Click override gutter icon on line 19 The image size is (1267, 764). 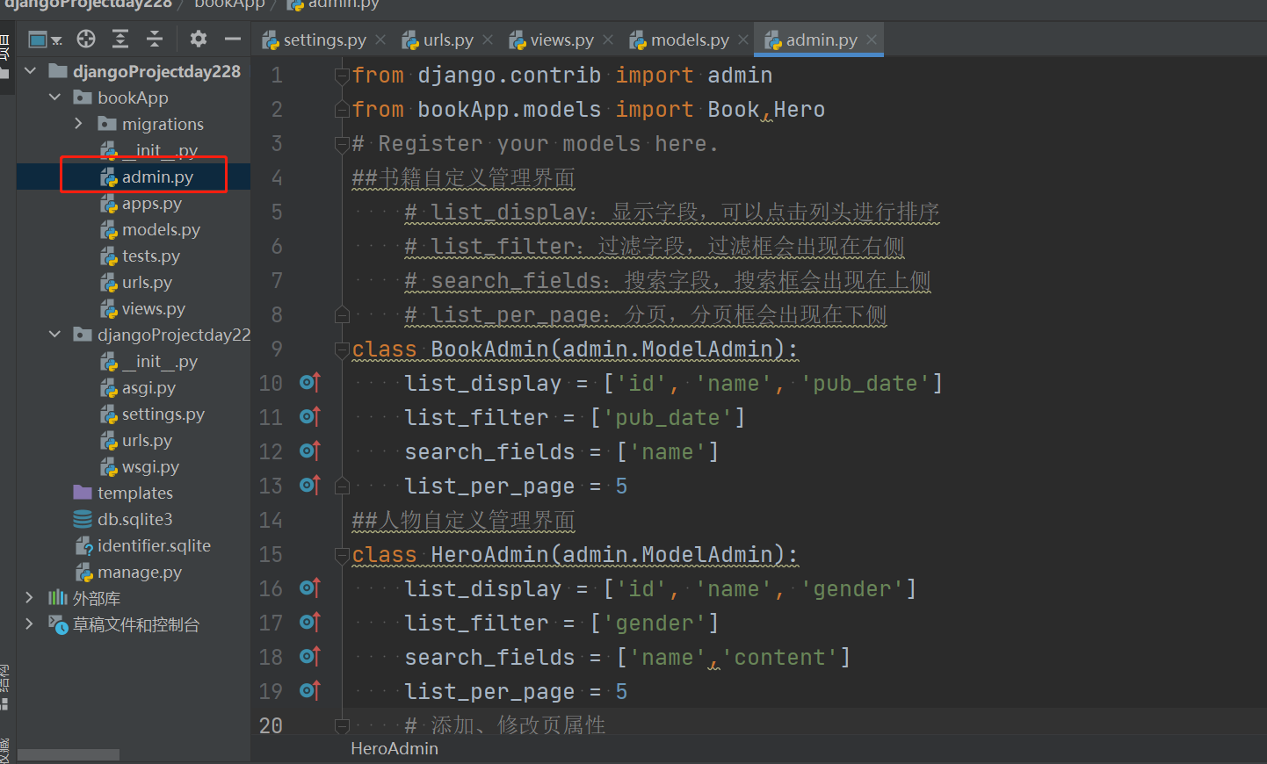310,691
